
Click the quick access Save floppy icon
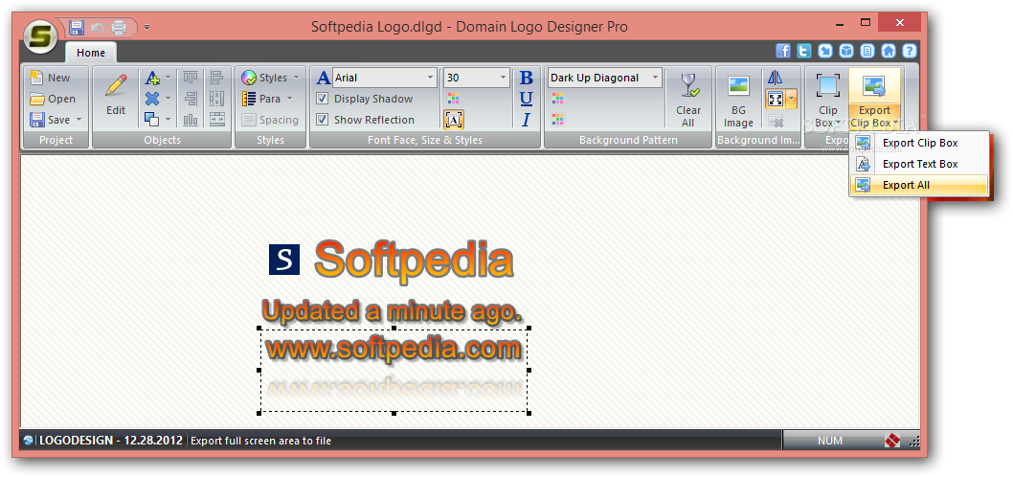click(x=77, y=27)
